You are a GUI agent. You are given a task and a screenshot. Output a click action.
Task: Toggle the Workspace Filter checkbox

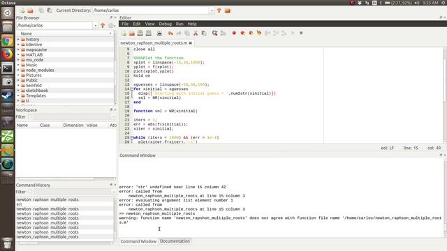(30, 116)
